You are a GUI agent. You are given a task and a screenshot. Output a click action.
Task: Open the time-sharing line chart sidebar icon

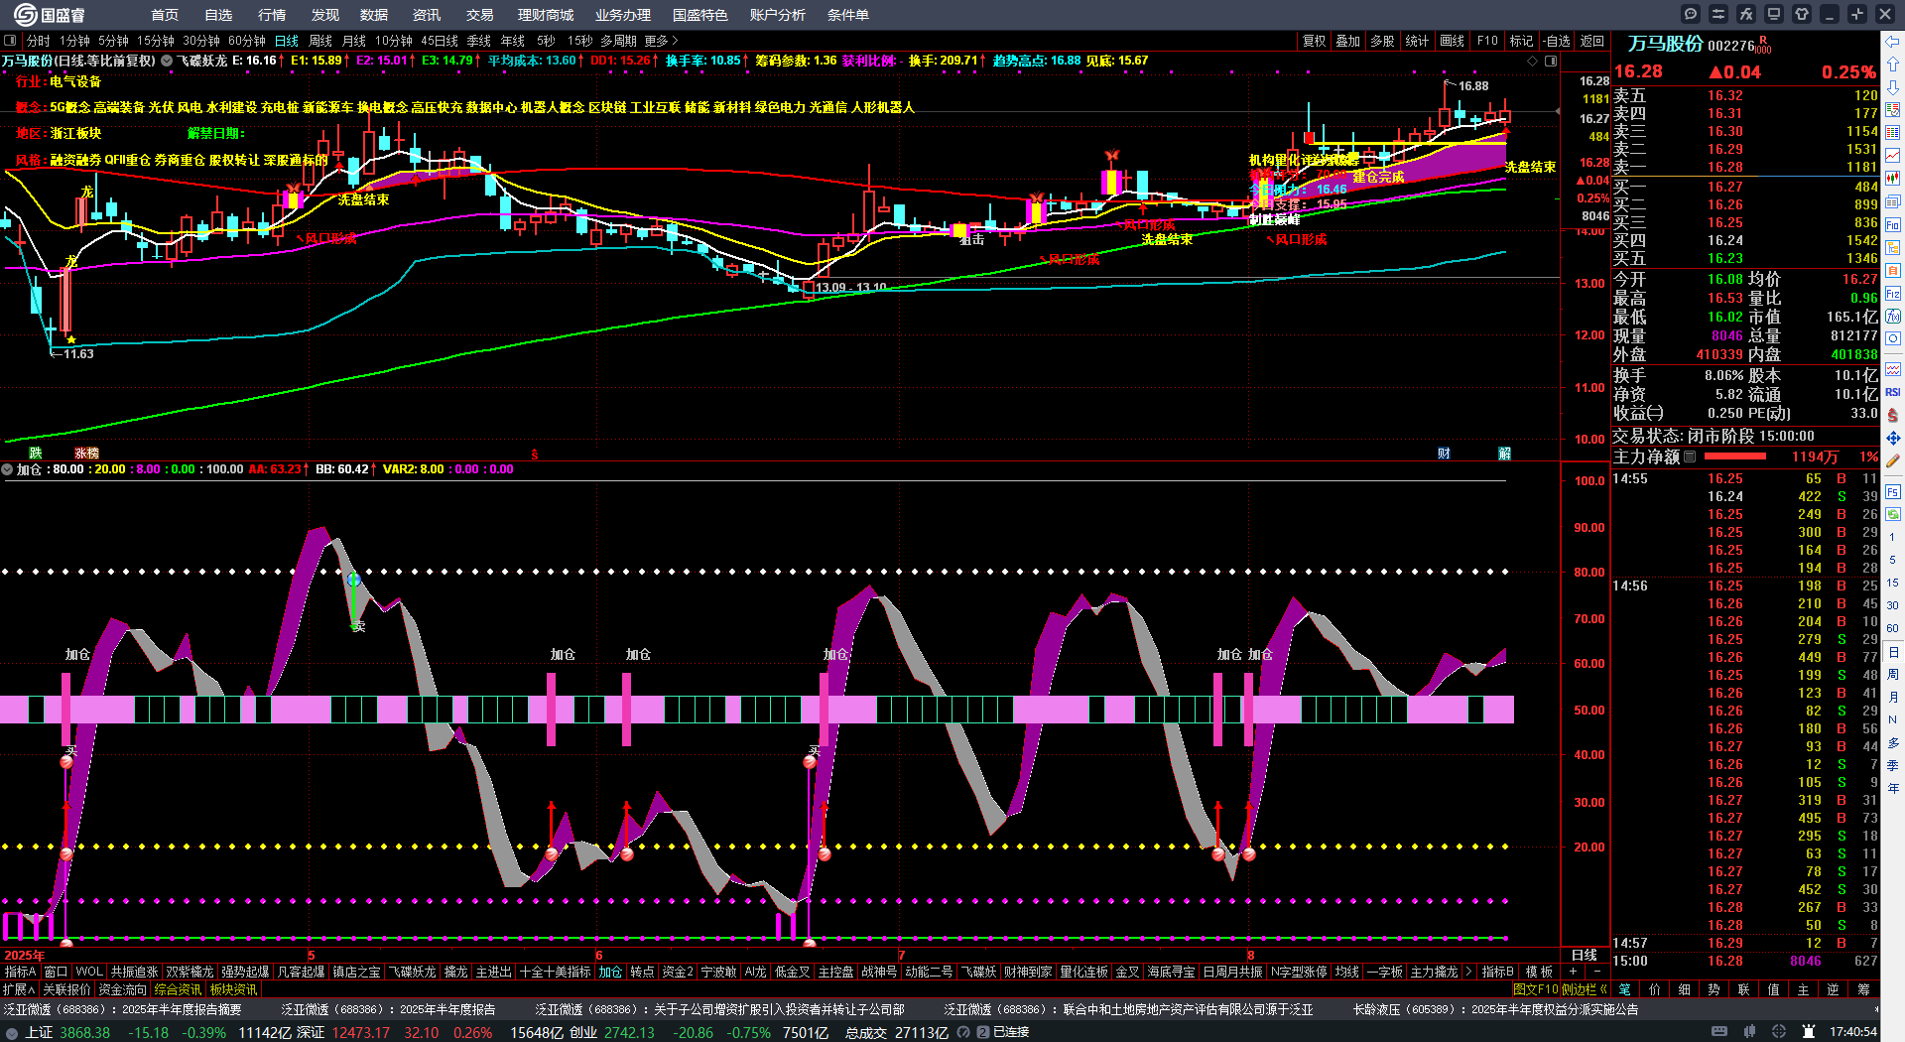(1893, 156)
